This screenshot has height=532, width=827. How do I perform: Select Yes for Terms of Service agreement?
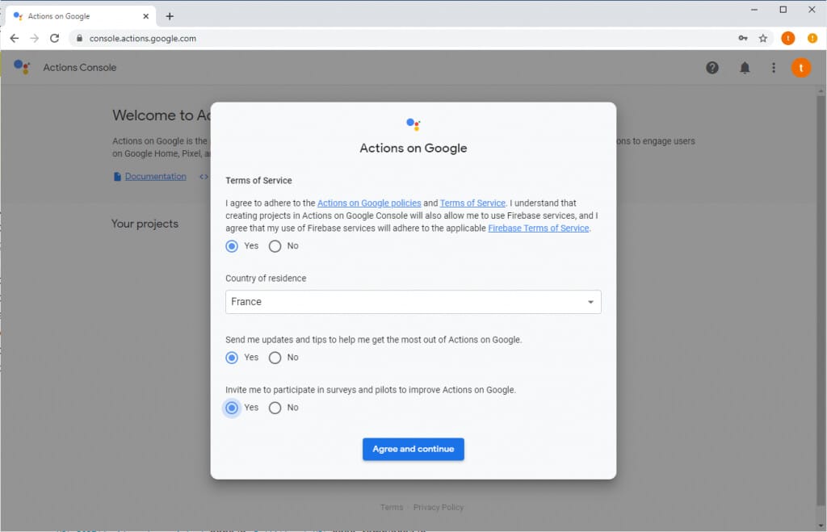click(232, 246)
